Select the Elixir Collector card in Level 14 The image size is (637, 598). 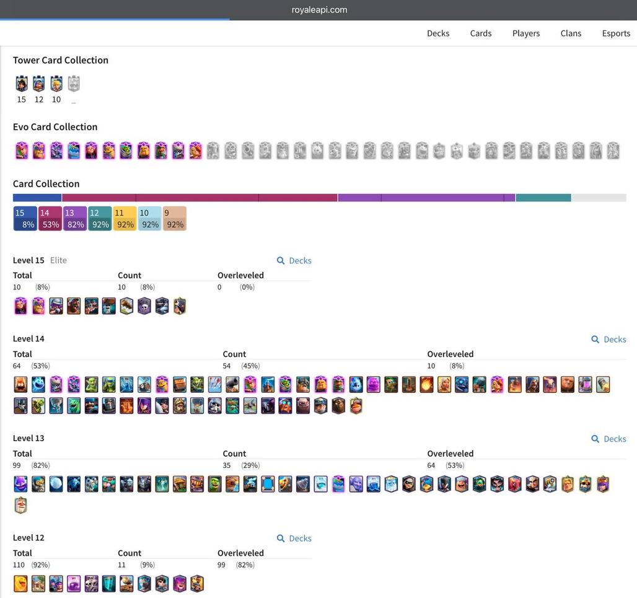pyautogui.click(x=585, y=384)
